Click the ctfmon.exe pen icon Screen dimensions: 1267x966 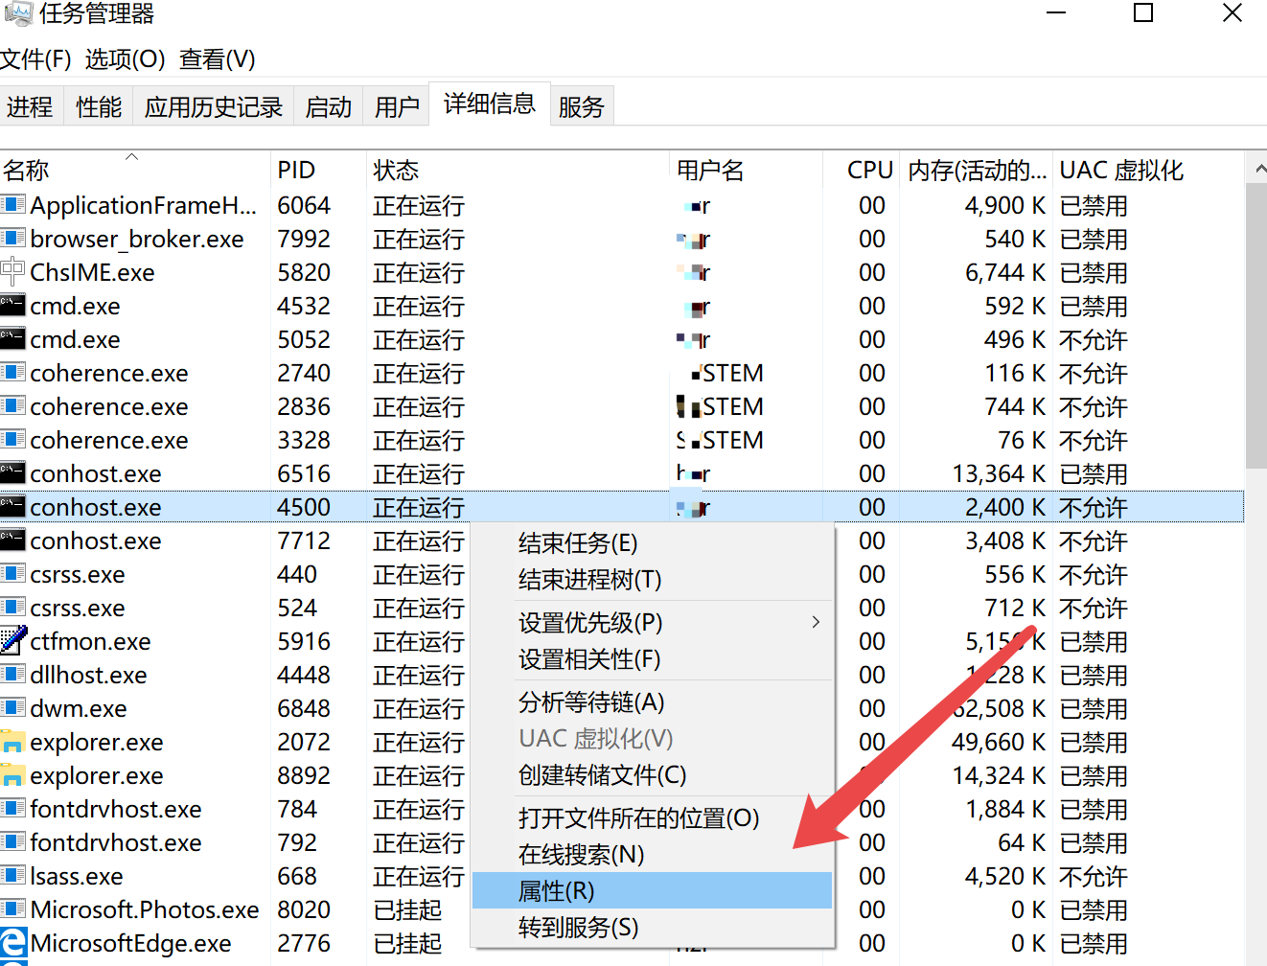[x=13, y=640]
